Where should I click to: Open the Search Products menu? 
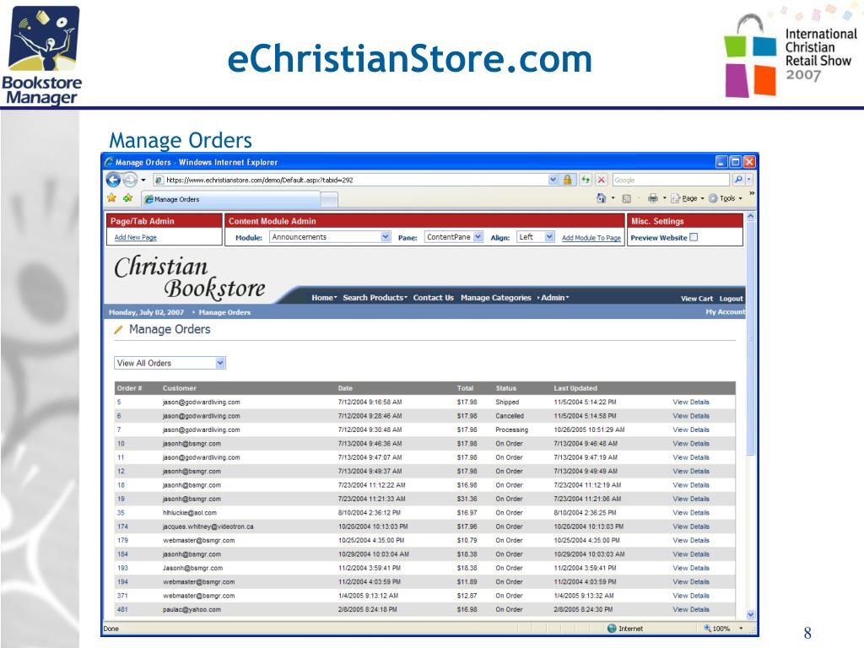click(x=375, y=298)
